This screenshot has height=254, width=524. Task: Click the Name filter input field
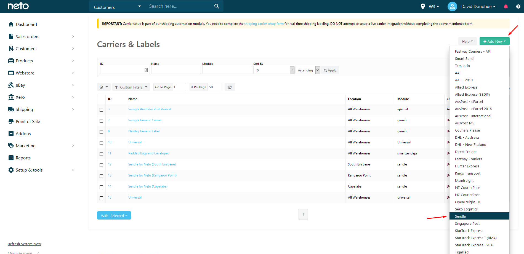[x=176, y=70]
